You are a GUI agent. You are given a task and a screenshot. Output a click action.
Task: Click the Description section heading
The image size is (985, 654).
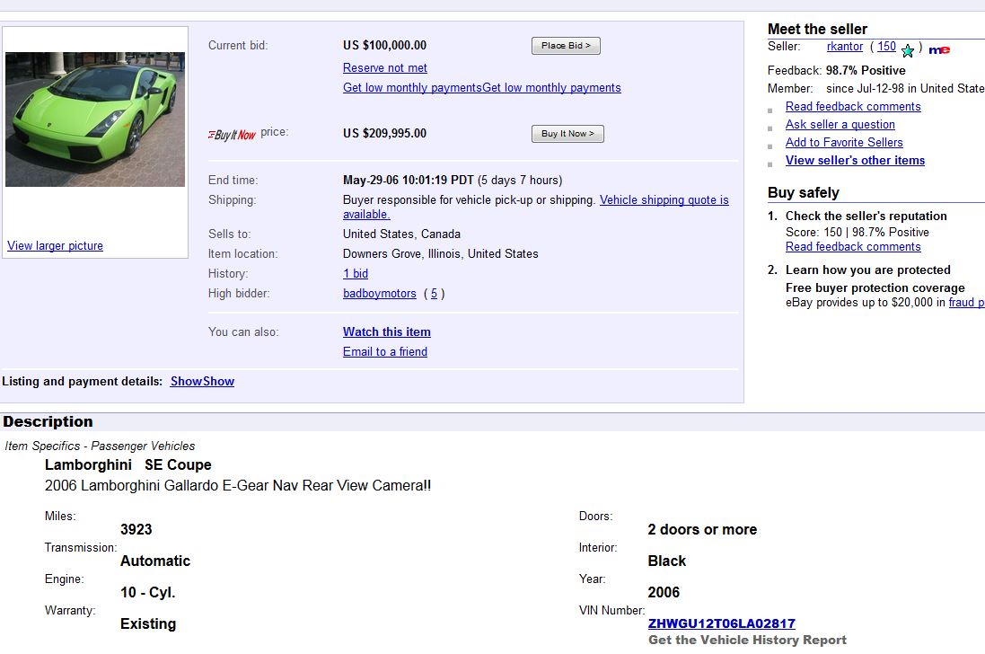(x=48, y=421)
